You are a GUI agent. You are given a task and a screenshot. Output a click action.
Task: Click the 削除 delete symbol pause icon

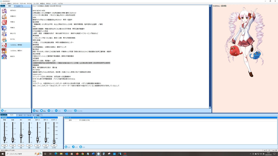pos(81,147)
